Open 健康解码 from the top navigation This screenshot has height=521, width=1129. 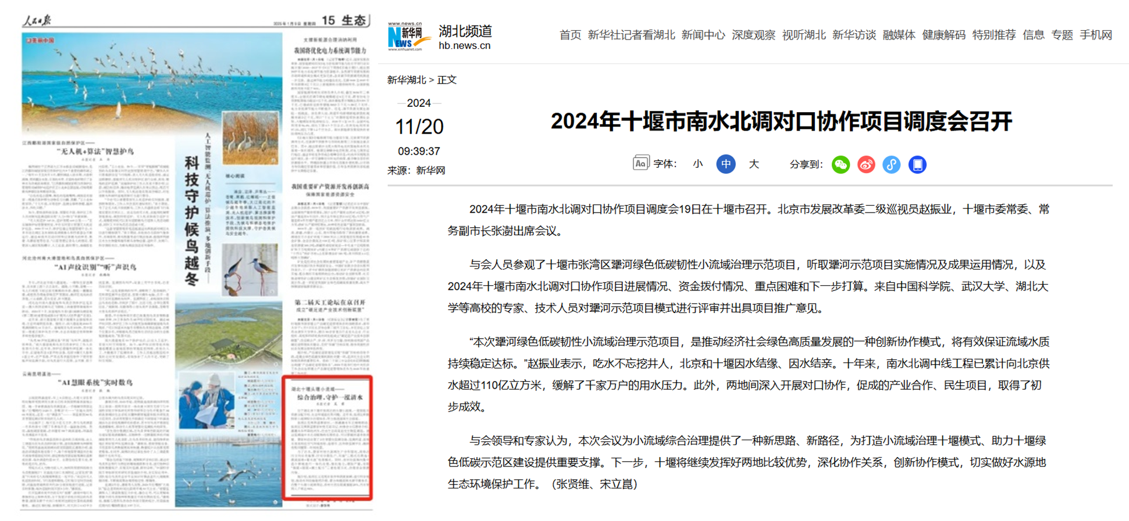943,35
